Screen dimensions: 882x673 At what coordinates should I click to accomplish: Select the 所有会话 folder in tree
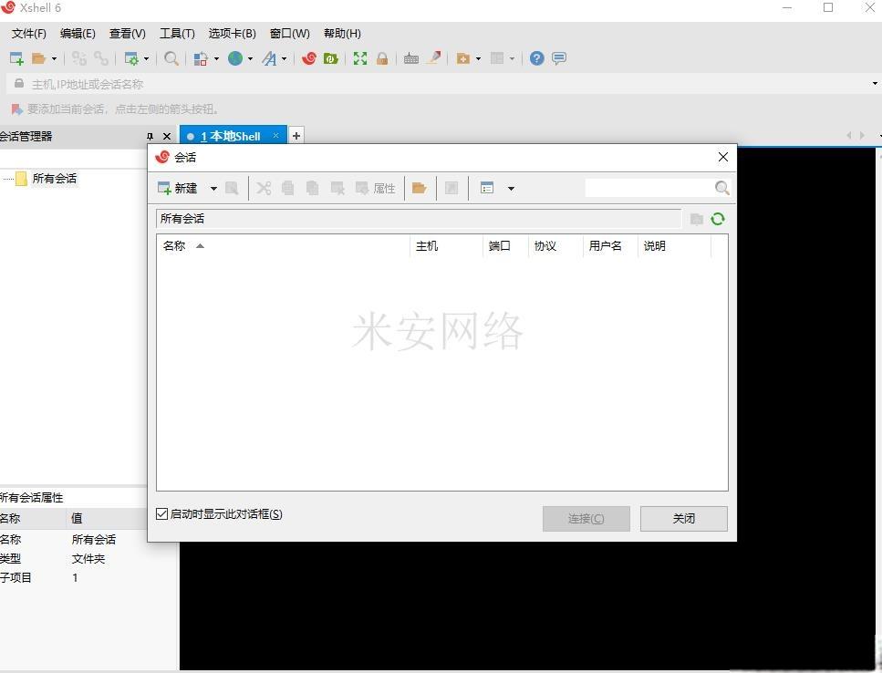point(54,179)
